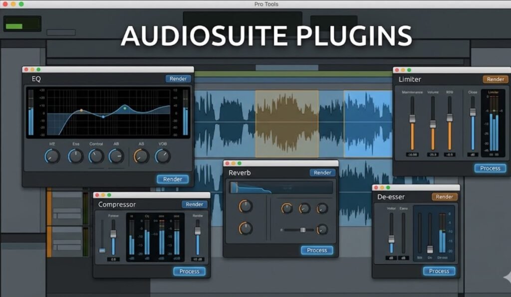Screen dimensions: 511x297
Task: Click the Stik fader track in De-esser
Action: click(x=420, y=233)
